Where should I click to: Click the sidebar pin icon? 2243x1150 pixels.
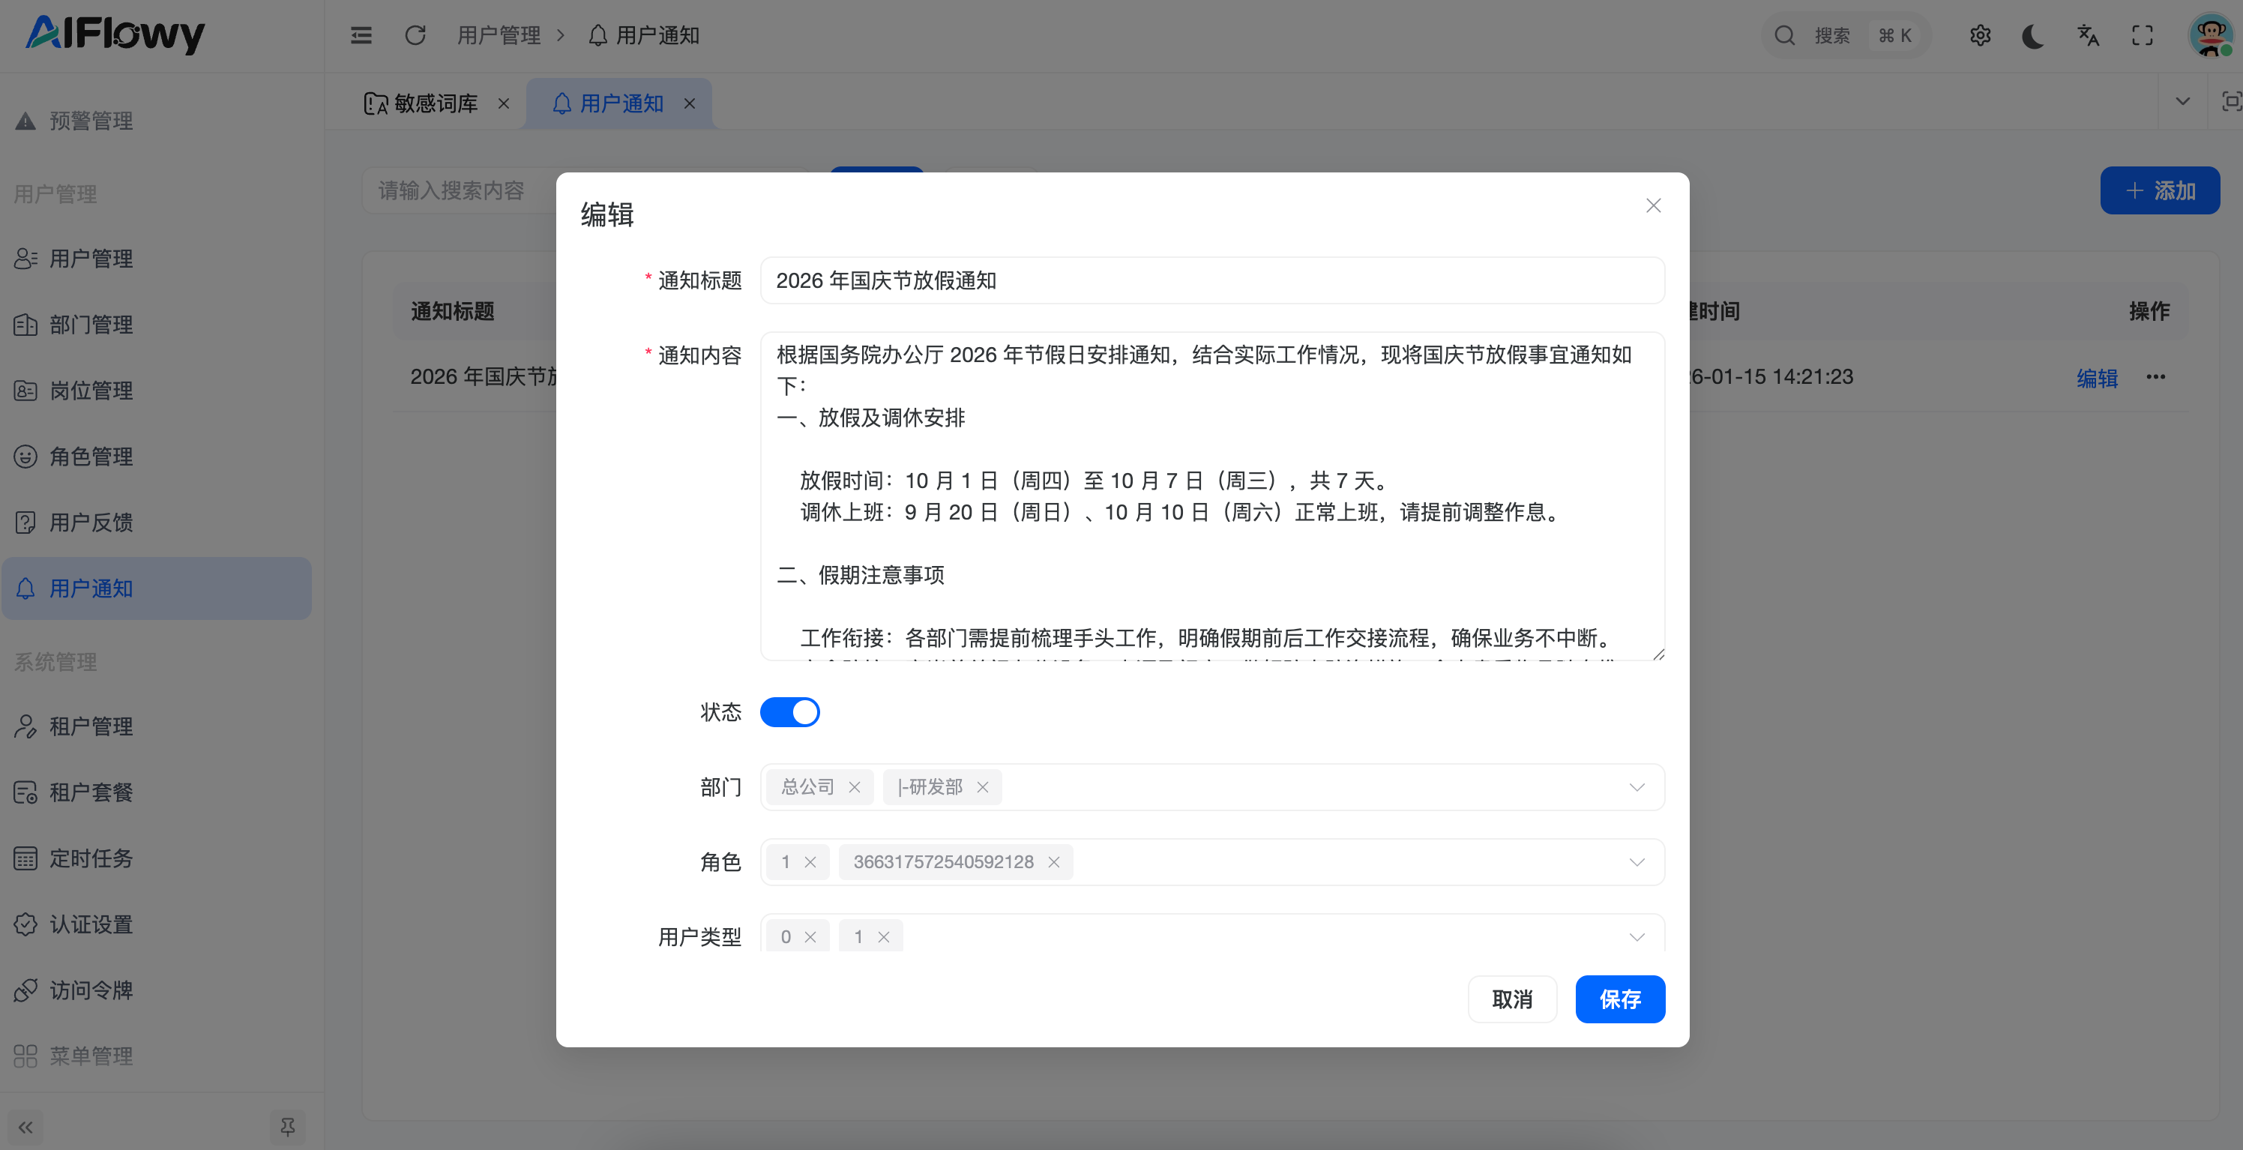(287, 1127)
